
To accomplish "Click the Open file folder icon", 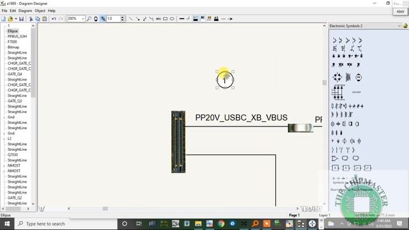I will click(x=10, y=19).
